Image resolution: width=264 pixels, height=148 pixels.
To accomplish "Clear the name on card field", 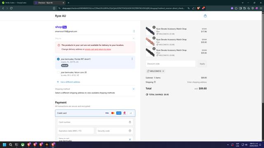I will (x=130, y=139).
